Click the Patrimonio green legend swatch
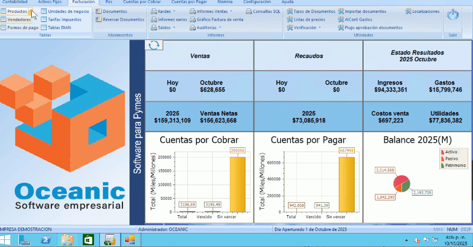The height and width of the screenshot is (247, 473). coord(442,166)
